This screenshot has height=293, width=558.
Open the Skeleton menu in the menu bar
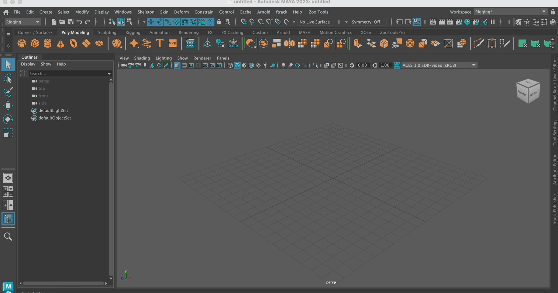point(146,12)
